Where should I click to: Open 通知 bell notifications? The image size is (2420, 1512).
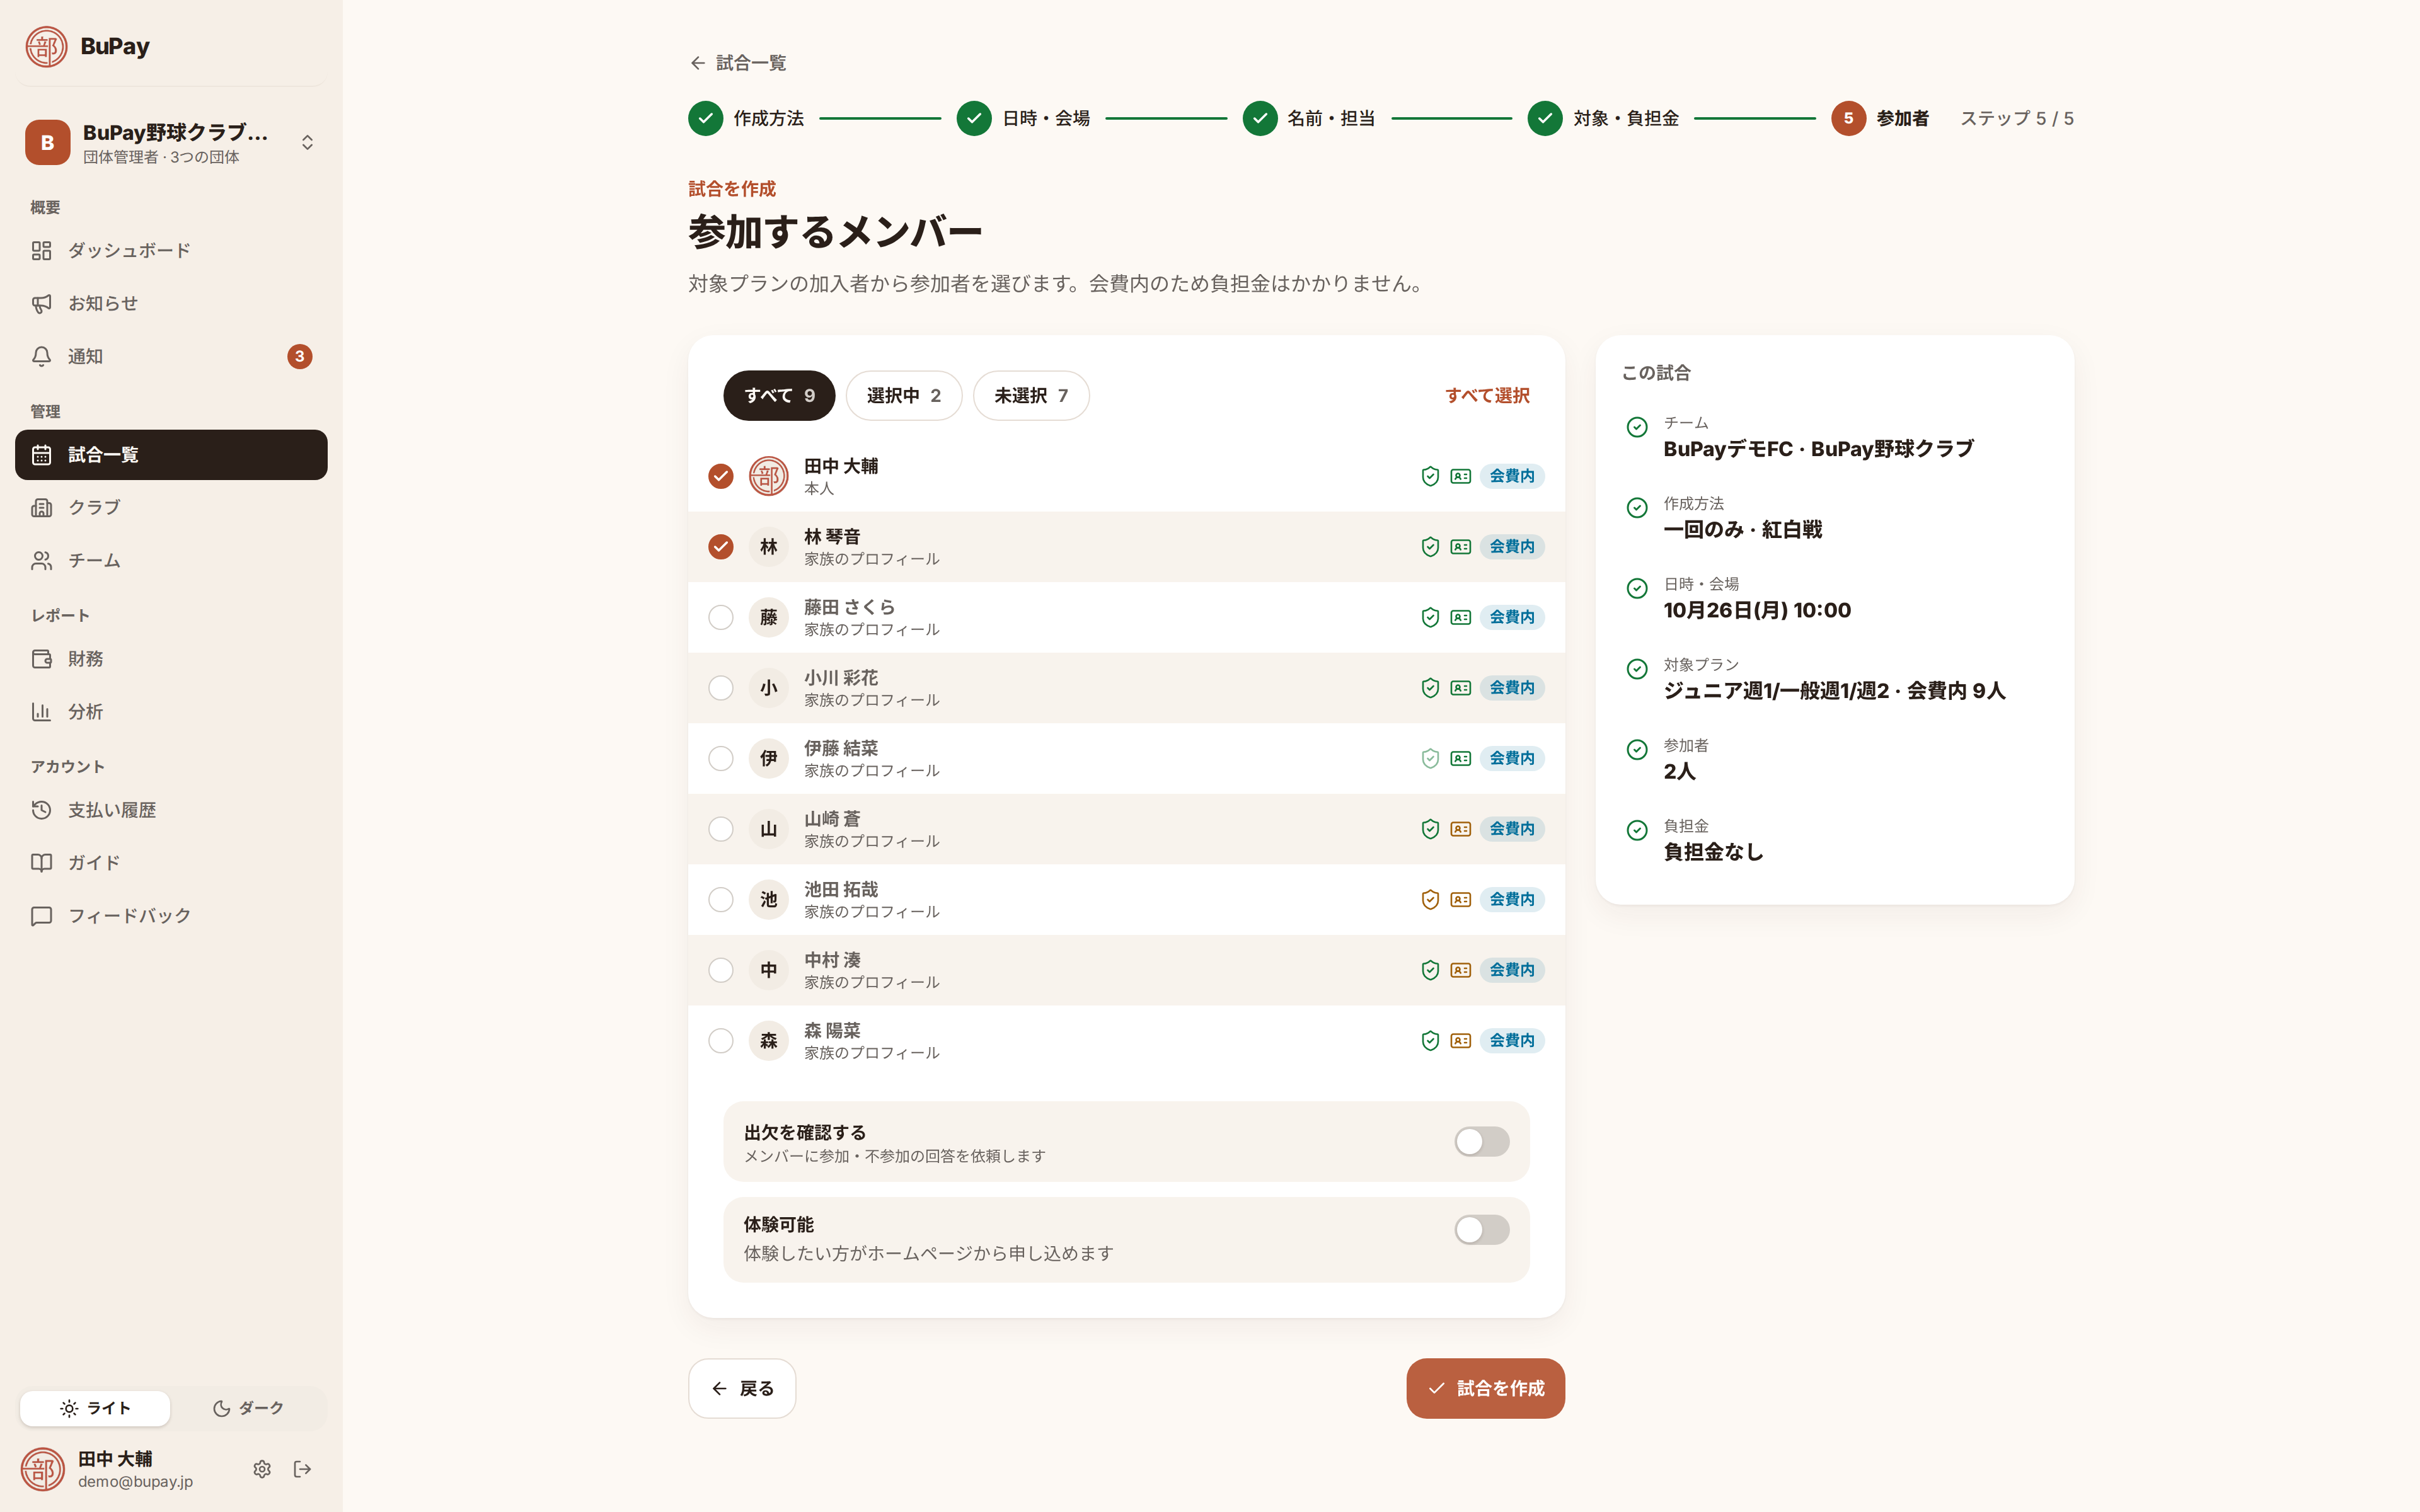coord(171,356)
